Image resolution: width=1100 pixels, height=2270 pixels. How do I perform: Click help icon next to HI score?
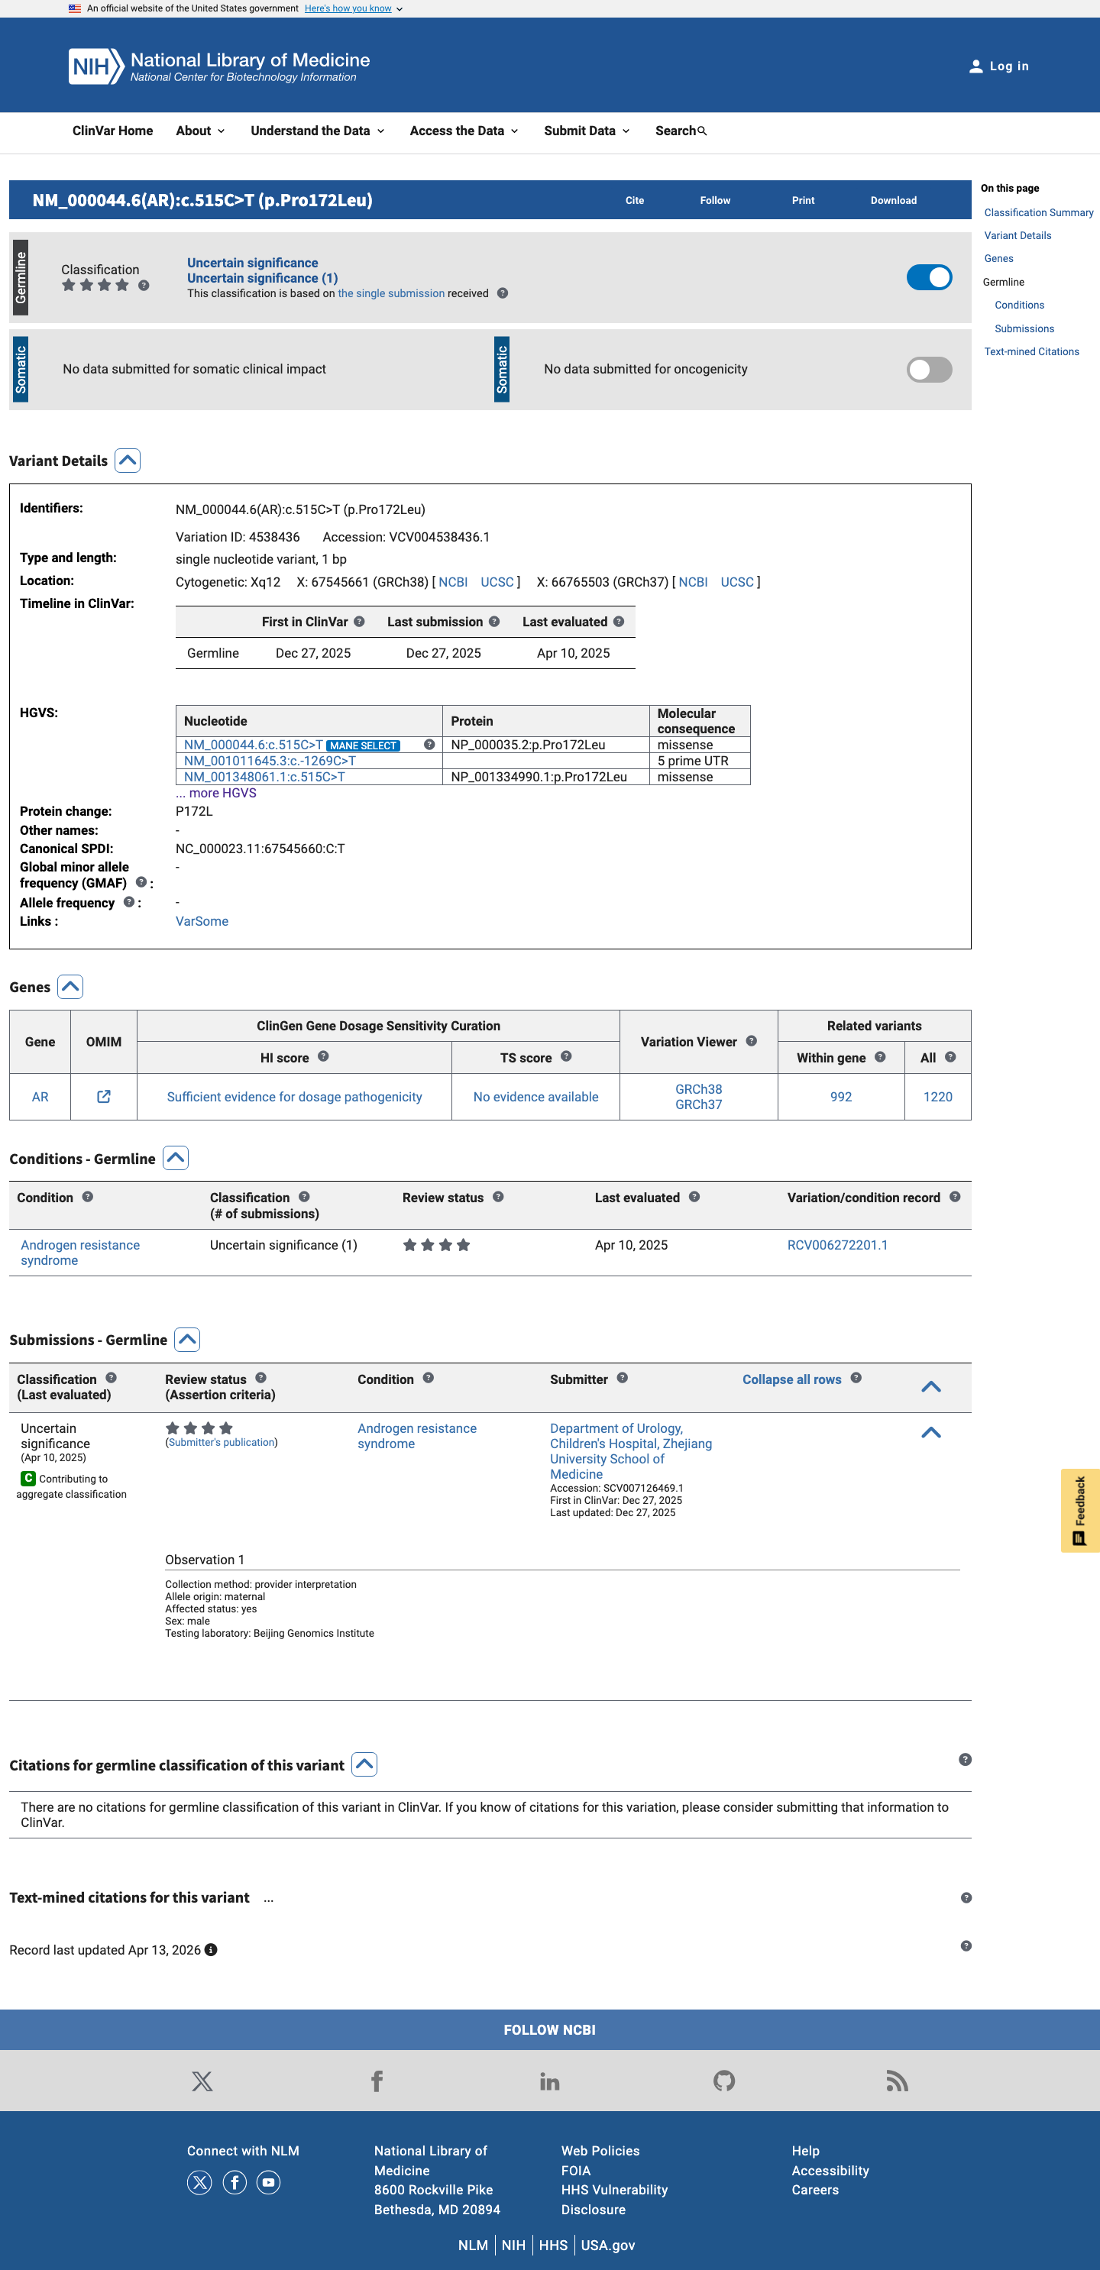coord(323,1056)
